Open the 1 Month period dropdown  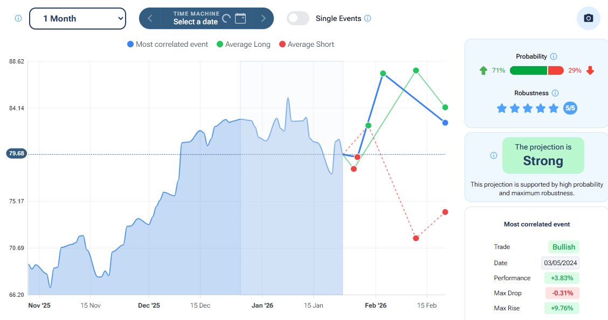pyautogui.click(x=77, y=18)
